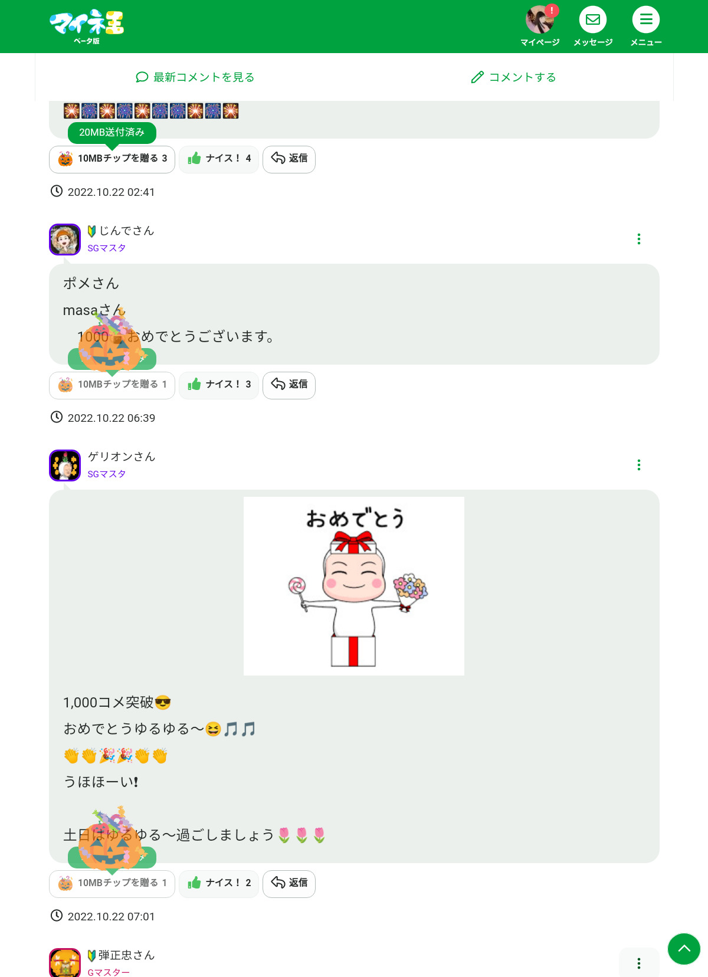Viewport: 708px width, 977px height.
Task: Click the scroll-to-top arrow button
Action: [x=684, y=949]
